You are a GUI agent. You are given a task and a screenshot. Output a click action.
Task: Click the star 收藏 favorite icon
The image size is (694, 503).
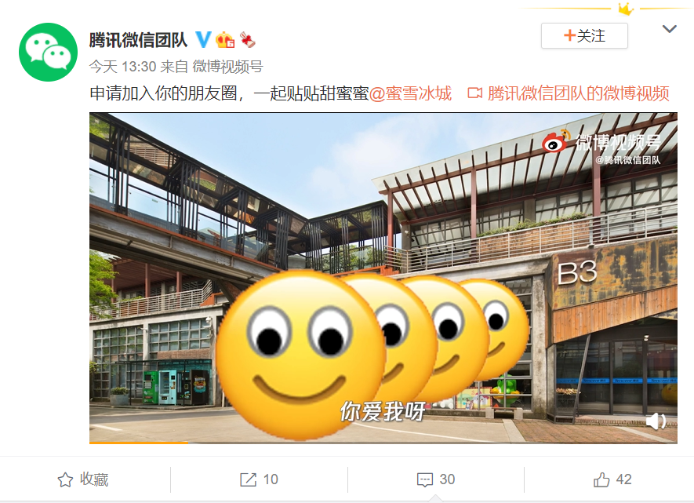pos(65,479)
